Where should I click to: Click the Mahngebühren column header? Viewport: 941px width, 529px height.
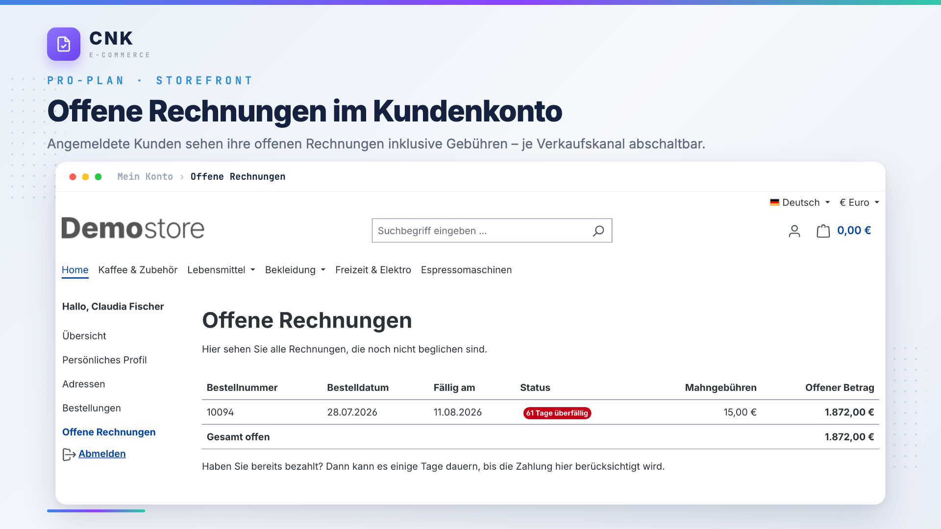721,387
